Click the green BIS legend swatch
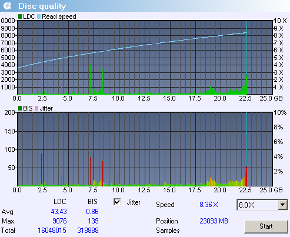 point(20,108)
